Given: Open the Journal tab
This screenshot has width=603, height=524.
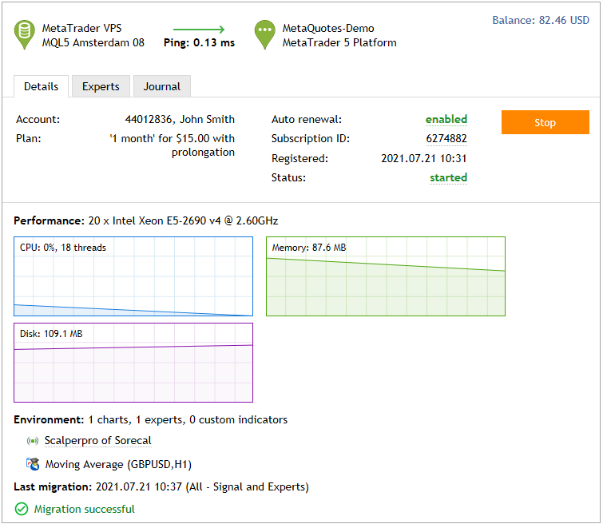Looking at the screenshot, I should pos(162,86).
